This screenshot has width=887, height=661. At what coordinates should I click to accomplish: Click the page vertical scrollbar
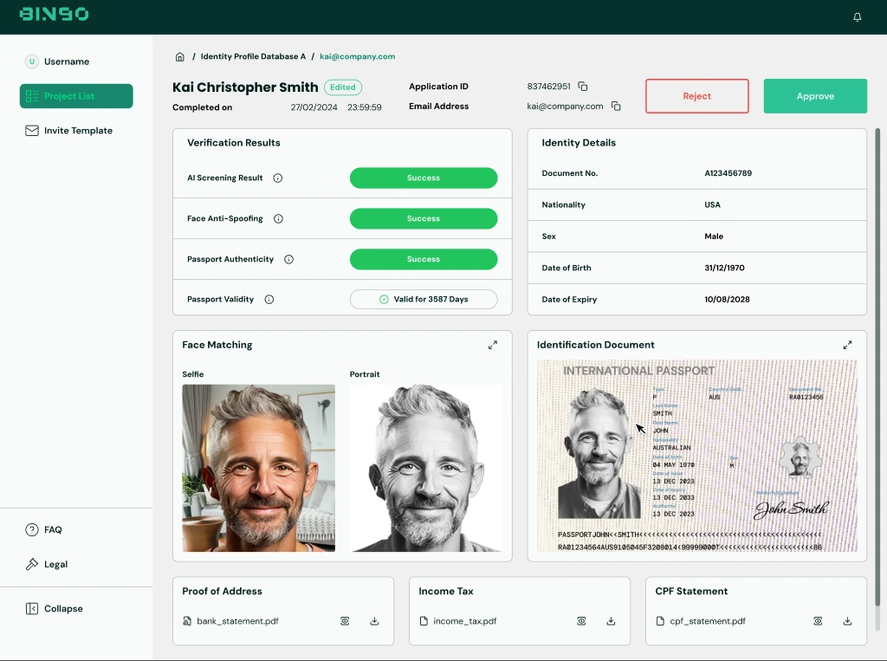(878, 368)
